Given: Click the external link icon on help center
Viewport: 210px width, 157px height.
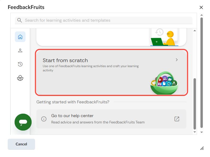Looking at the screenshot, I should tap(177, 119).
